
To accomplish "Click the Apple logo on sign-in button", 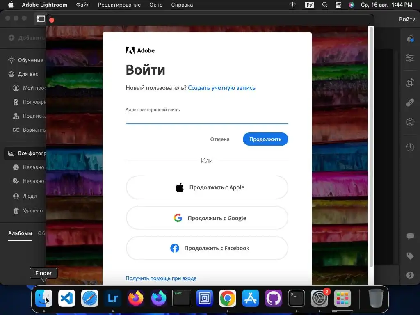I will [180, 187].
